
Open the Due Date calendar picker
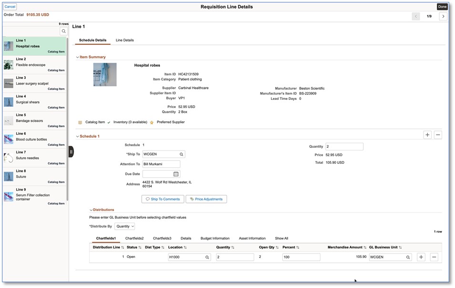(x=176, y=174)
